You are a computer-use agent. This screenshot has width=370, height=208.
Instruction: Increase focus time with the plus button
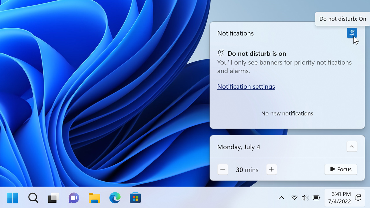click(x=271, y=170)
